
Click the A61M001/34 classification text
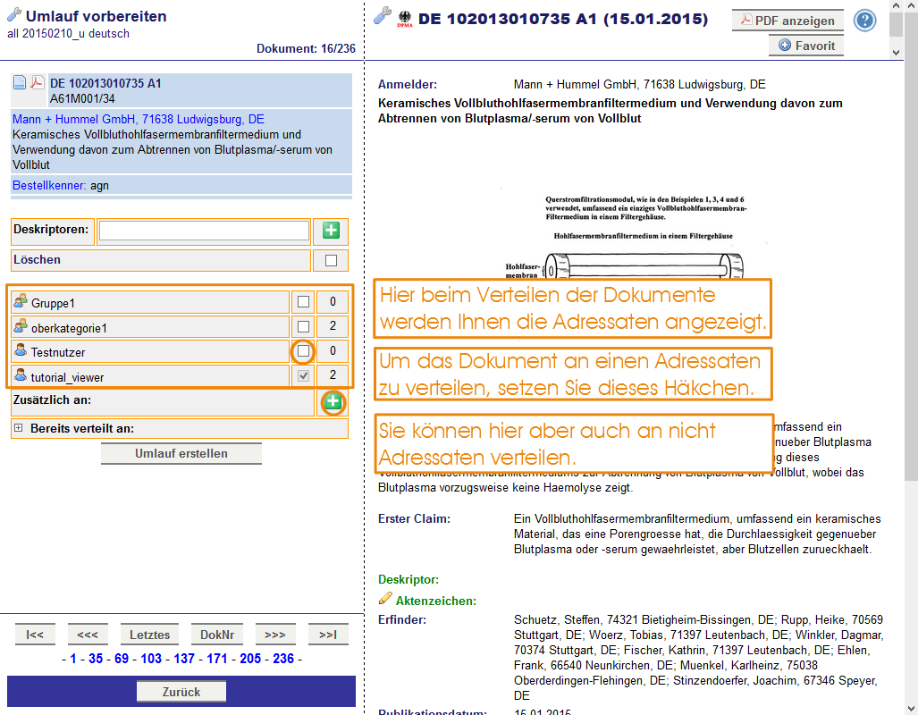click(82, 98)
